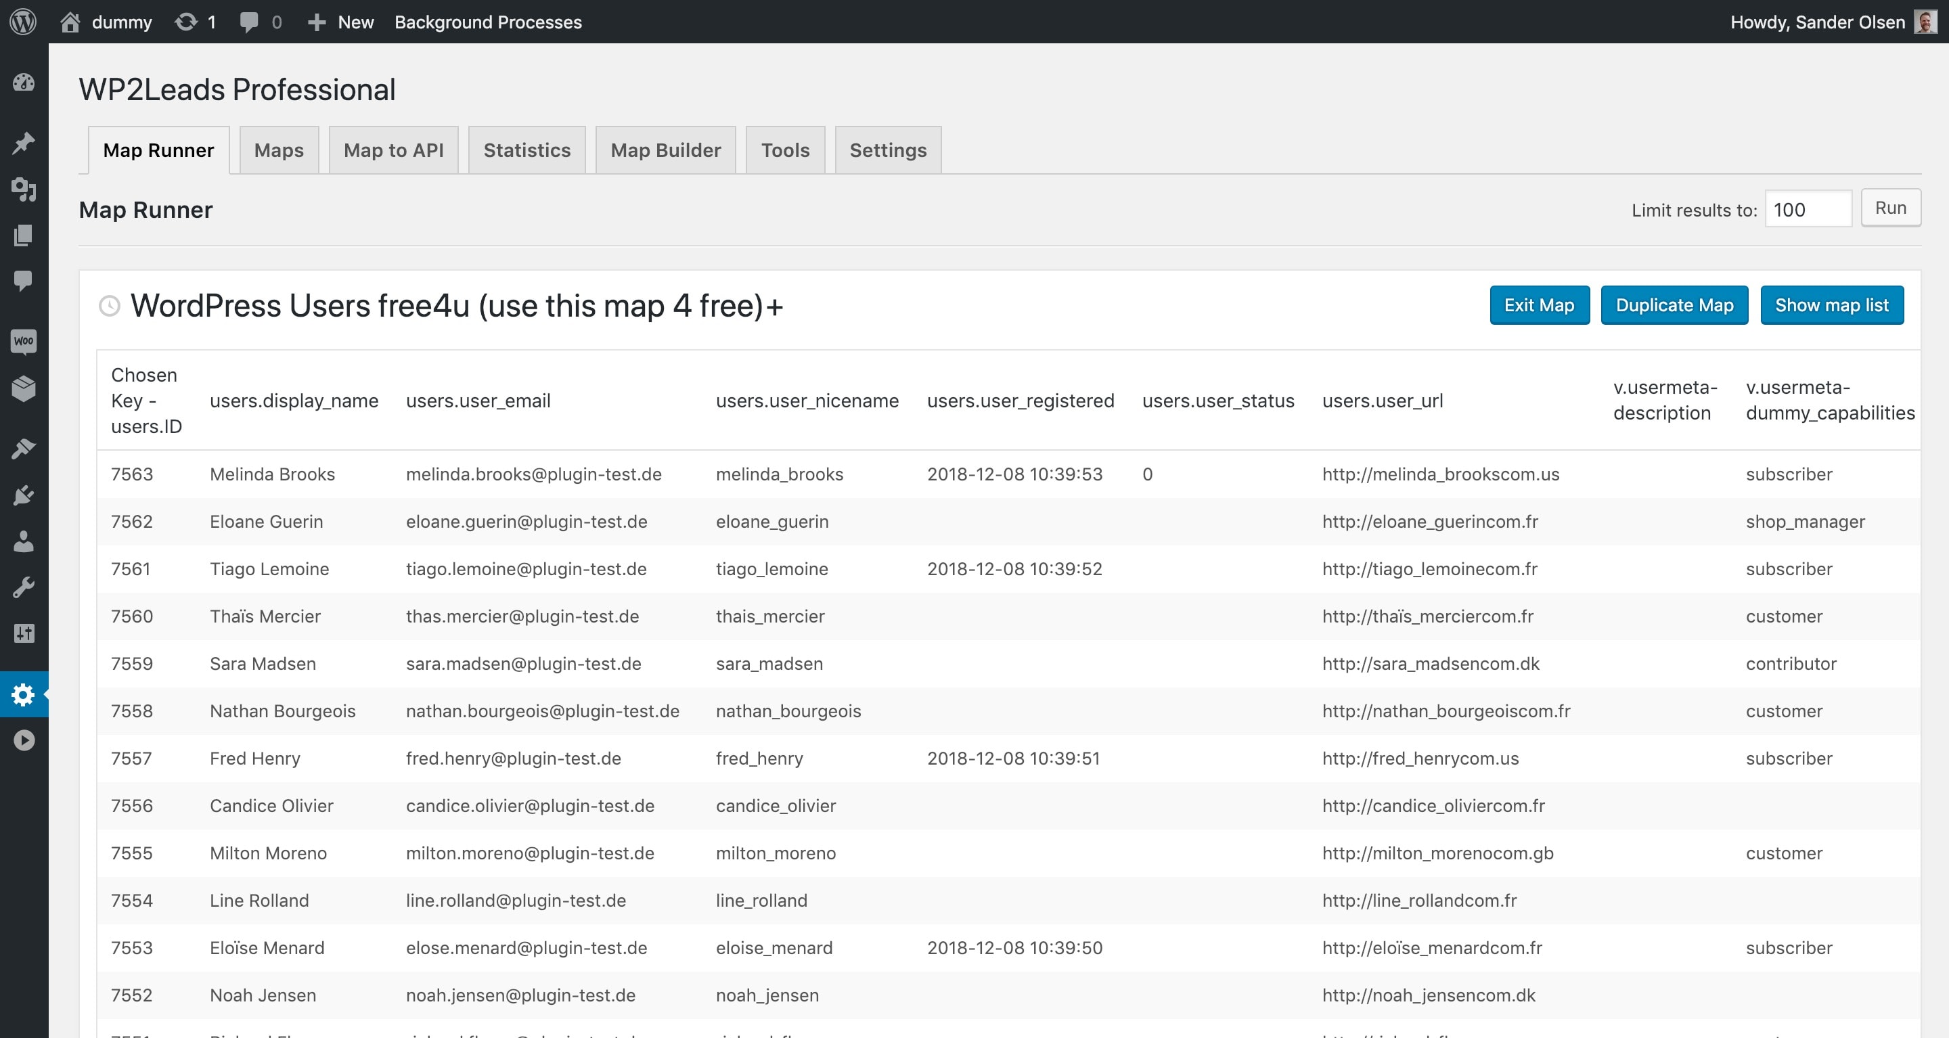Open Posts via the pushpin icon
This screenshot has height=1038, width=1949.
coord(24,143)
